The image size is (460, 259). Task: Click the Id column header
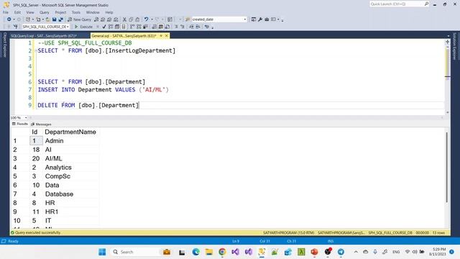(34, 132)
